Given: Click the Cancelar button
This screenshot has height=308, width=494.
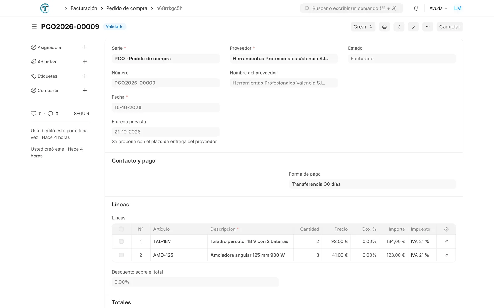Looking at the screenshot, I should [450, 27].
